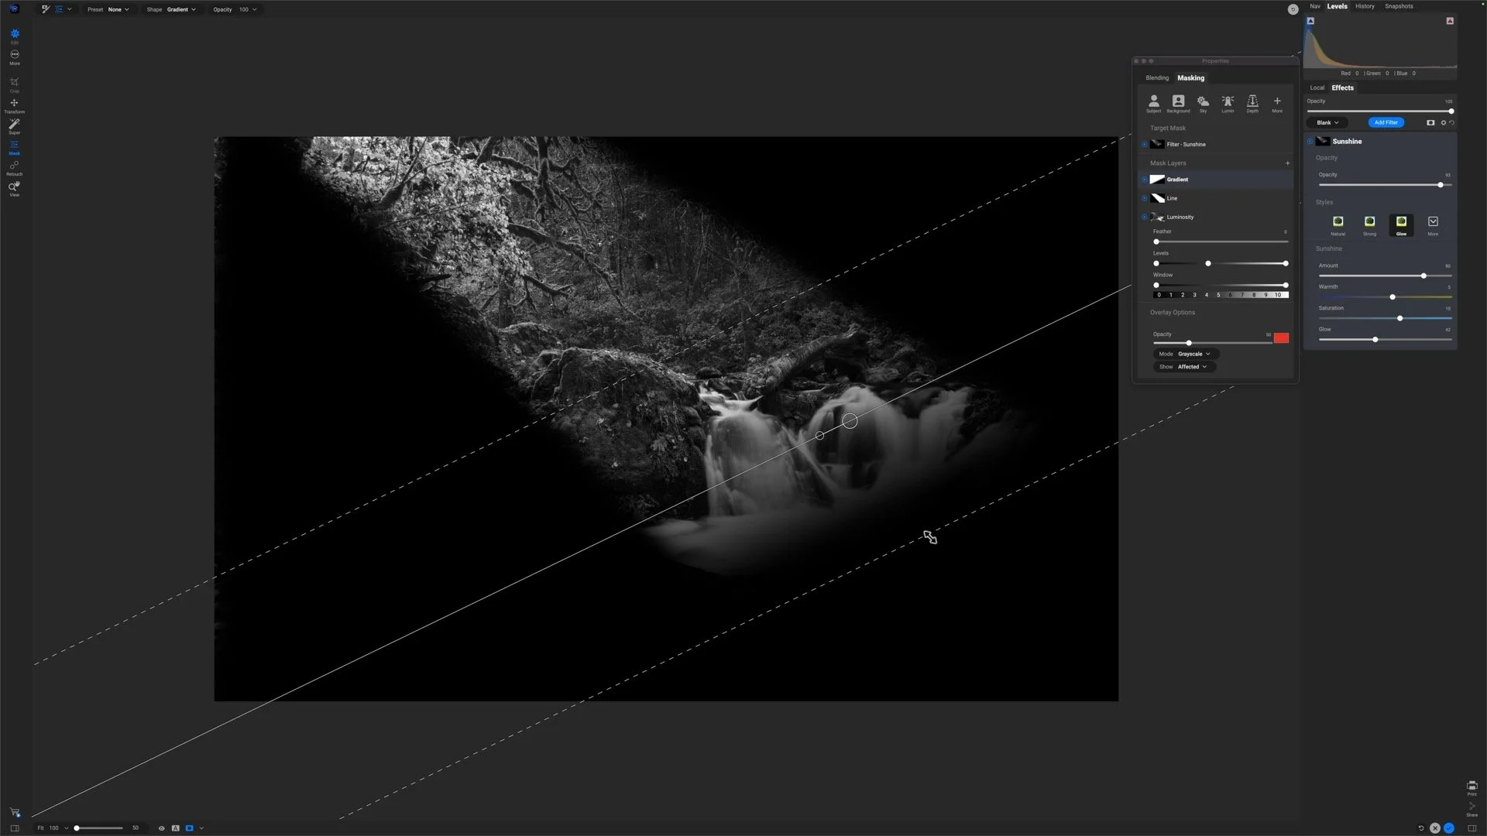1487x836 pixels.
Task: Click the Gradient mask layer thumbnail
Action: point(1158,180)
